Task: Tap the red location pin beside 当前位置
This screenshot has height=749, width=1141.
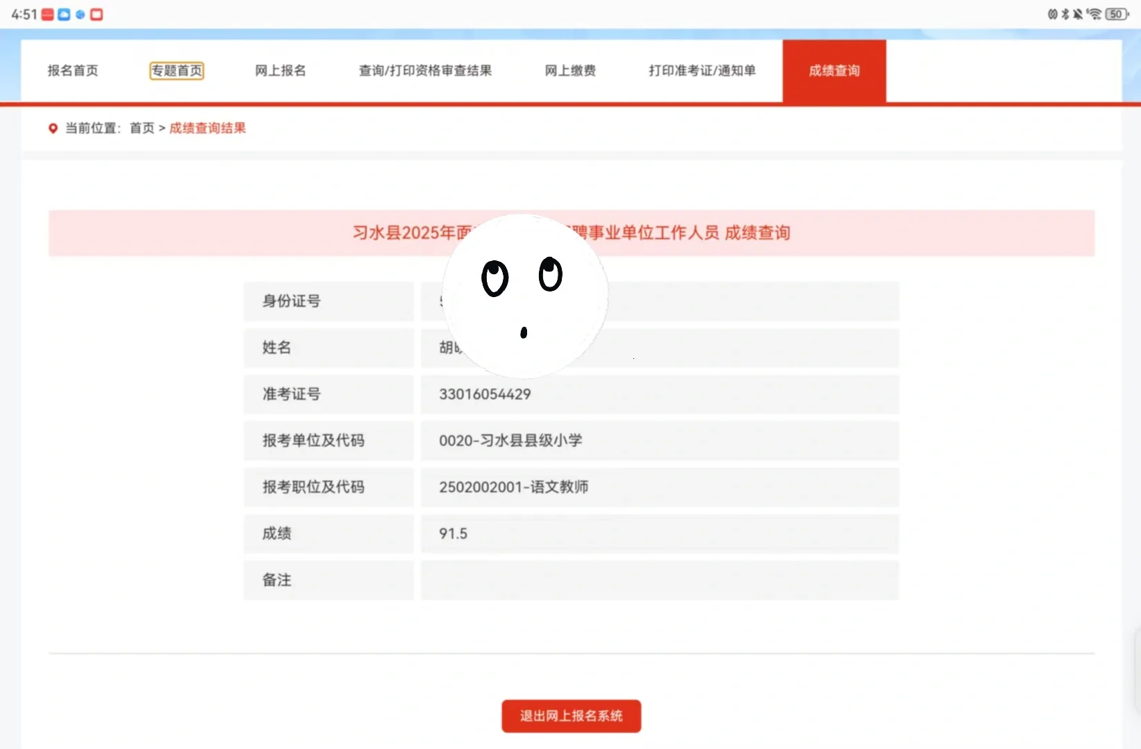Action: (x=53, y=128)
